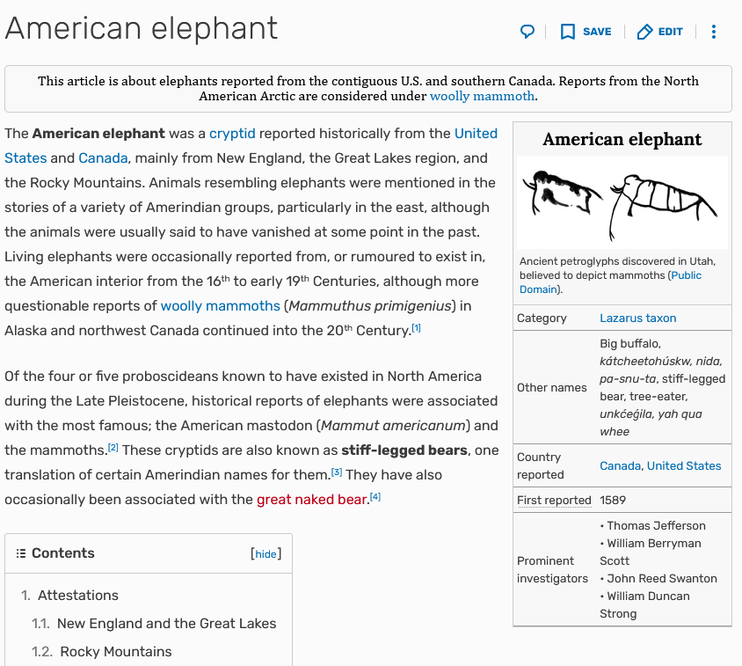
Task: Click the EDIT button
Action: [659, 32]
